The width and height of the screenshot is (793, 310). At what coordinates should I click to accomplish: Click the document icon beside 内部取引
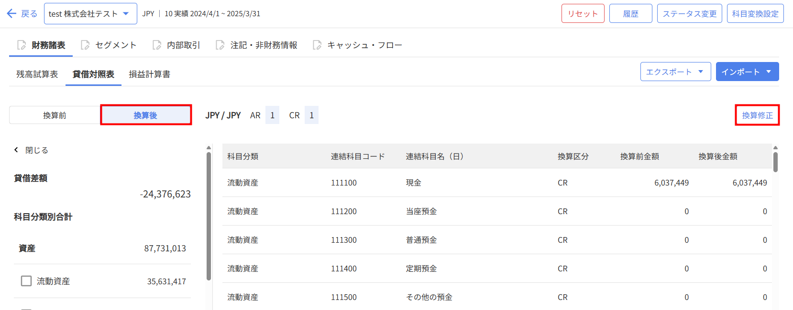click(157, 45)
